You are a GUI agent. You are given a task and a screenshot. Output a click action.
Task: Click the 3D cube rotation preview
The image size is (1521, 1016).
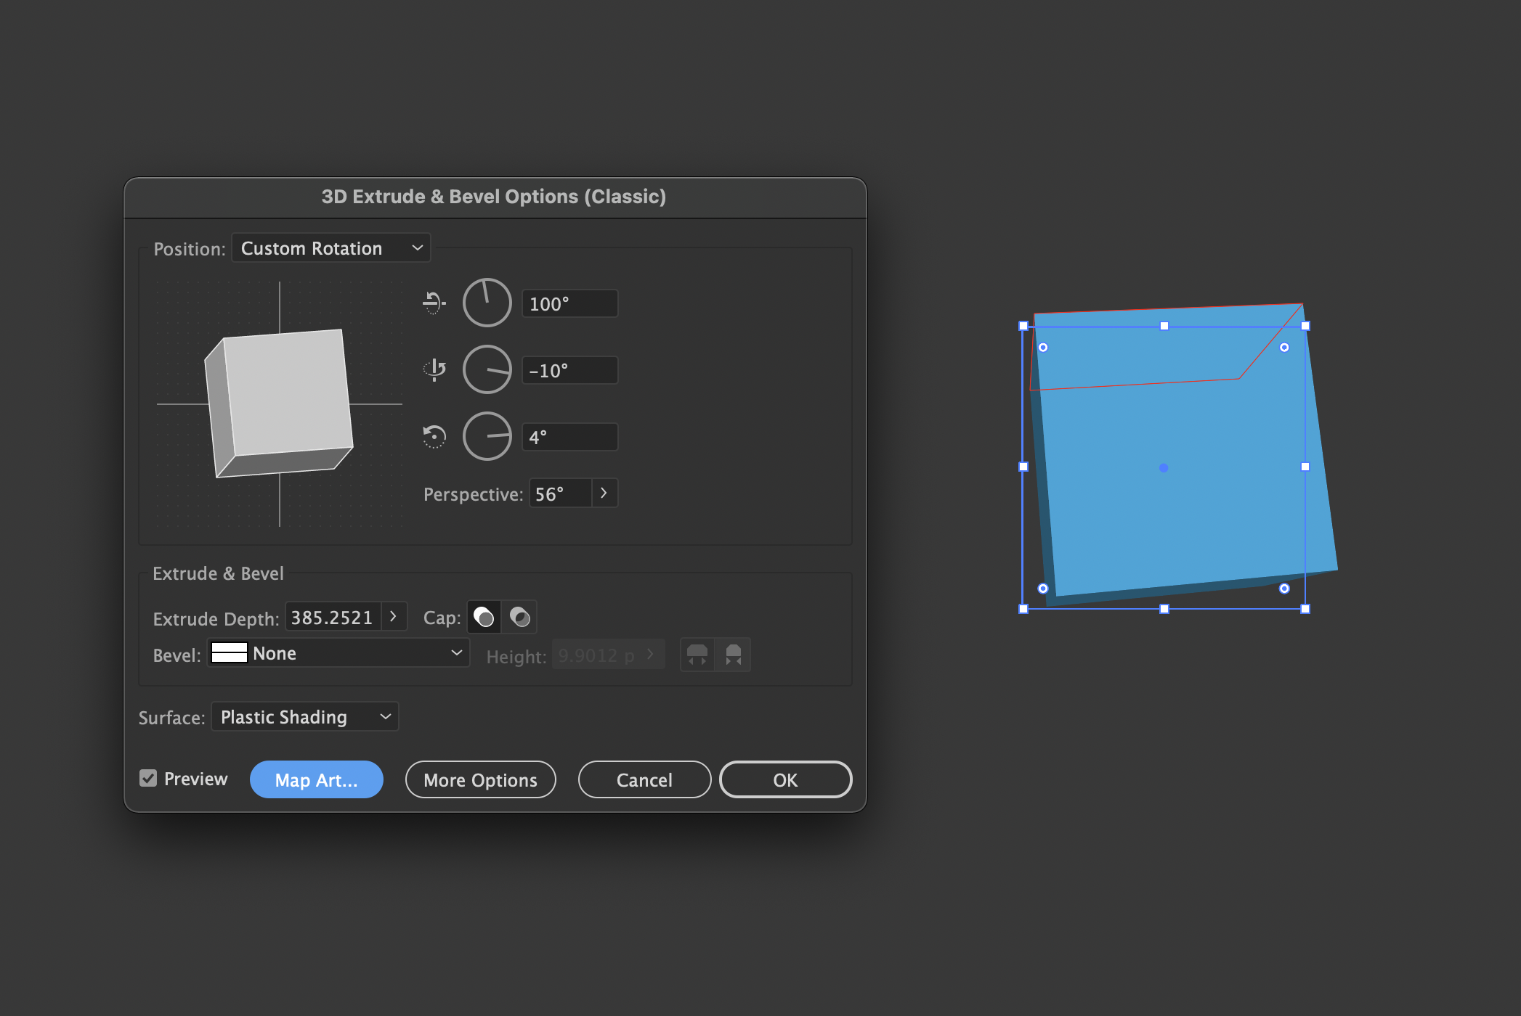click(280, 404)
